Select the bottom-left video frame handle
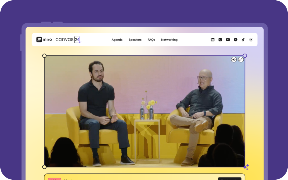288x180 pixels. 44,167
